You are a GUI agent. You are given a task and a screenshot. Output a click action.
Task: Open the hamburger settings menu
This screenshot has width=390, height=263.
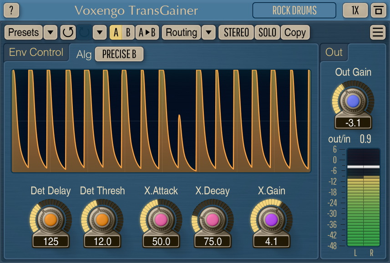[x=378, y=32]
